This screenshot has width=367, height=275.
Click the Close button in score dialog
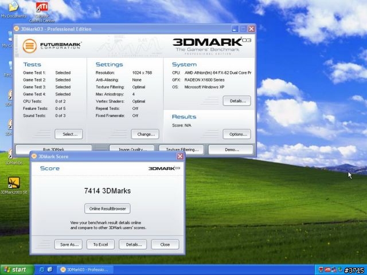[165, 245]
